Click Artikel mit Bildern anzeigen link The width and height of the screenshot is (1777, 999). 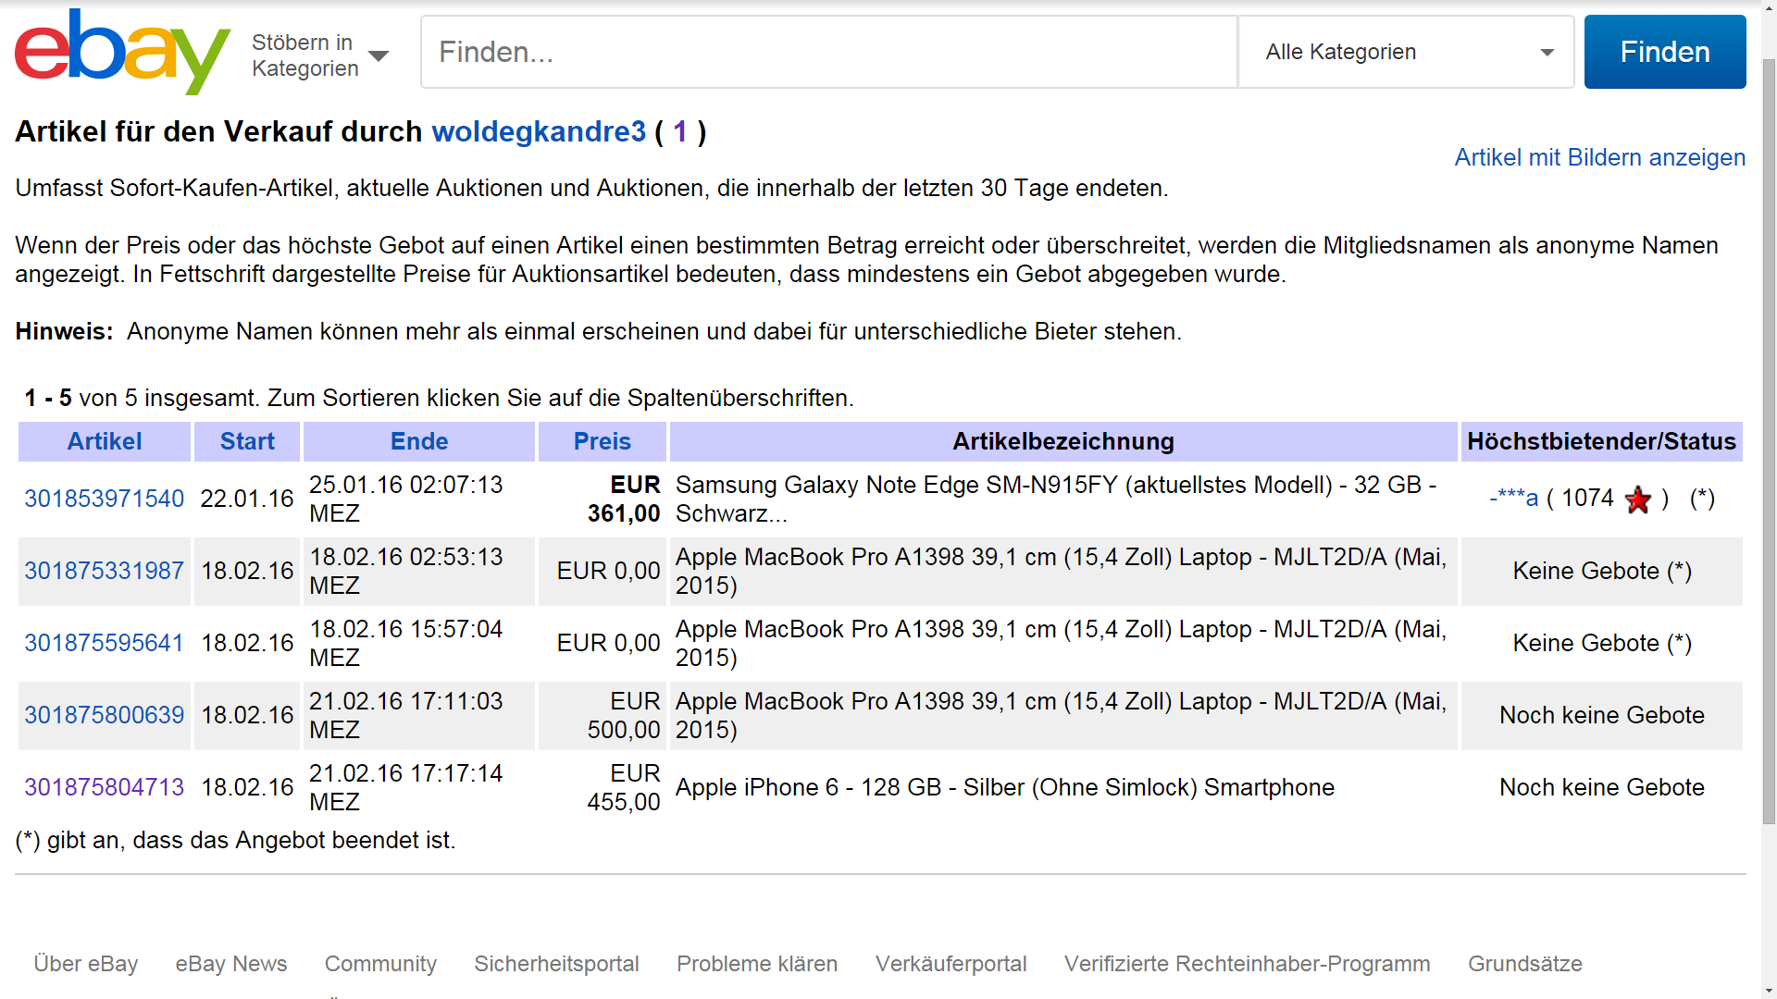[x=1599, y=158]
